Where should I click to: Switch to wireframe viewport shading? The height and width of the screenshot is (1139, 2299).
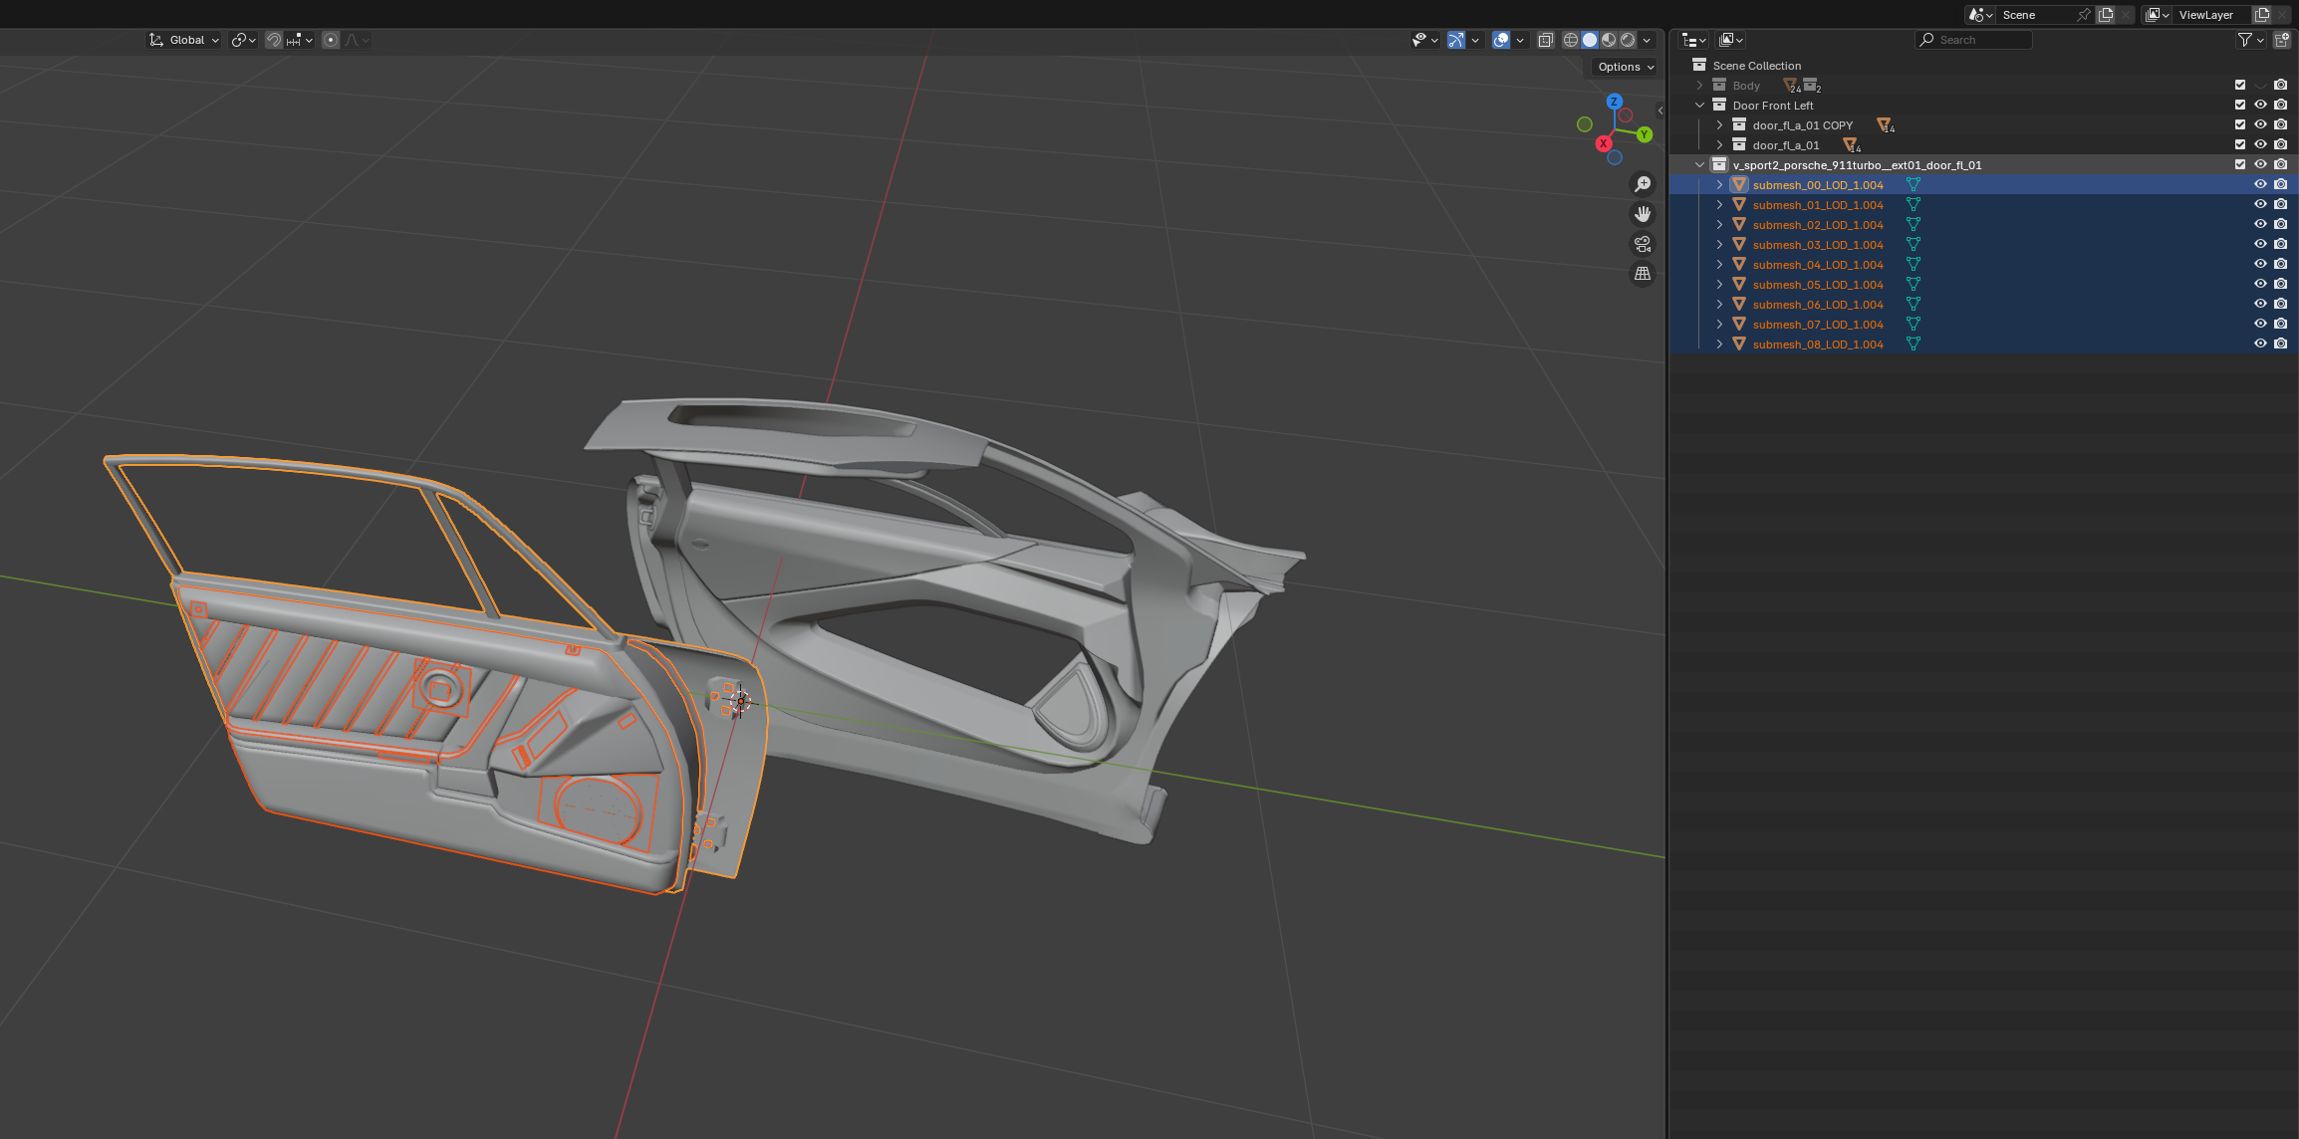pos(1571,40)
